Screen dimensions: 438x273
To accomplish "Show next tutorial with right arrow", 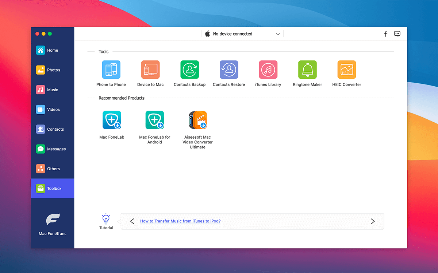I will (373, 221).
